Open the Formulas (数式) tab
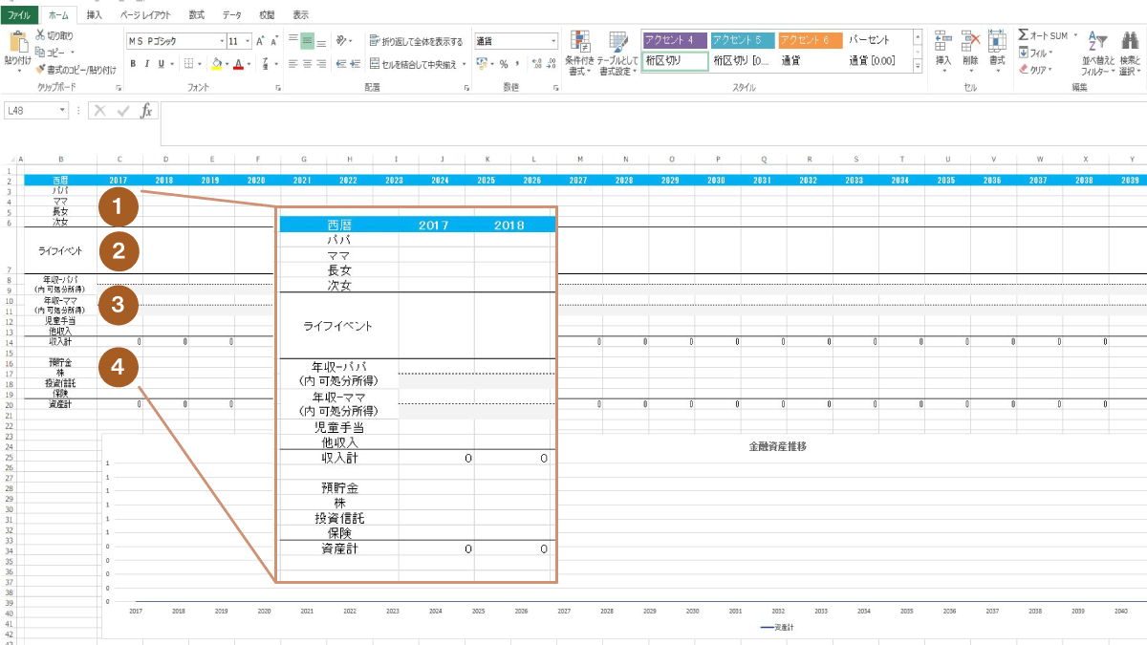Image resolution: width=1147 pixels, height=645 pixels. pos(196,14)
